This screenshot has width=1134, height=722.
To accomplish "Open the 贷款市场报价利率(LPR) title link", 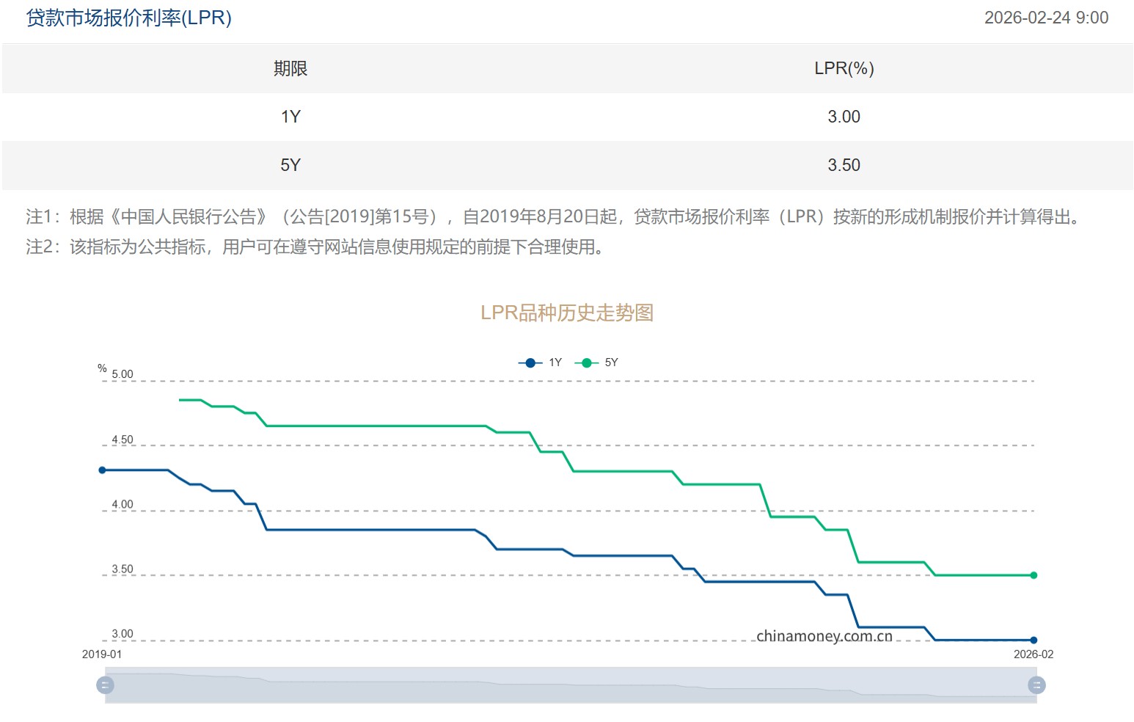I will (x=129, y=18).
